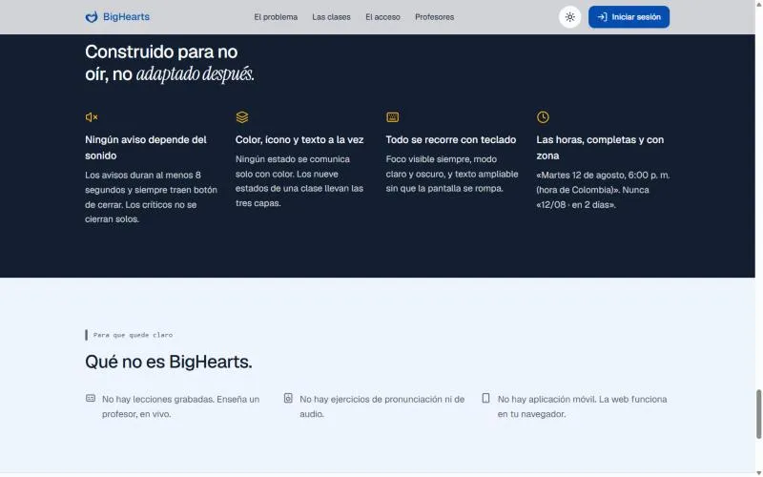Click paragraph 'Foco visible siempre, modo claro'
763x477 pixels.
(452, 174)
